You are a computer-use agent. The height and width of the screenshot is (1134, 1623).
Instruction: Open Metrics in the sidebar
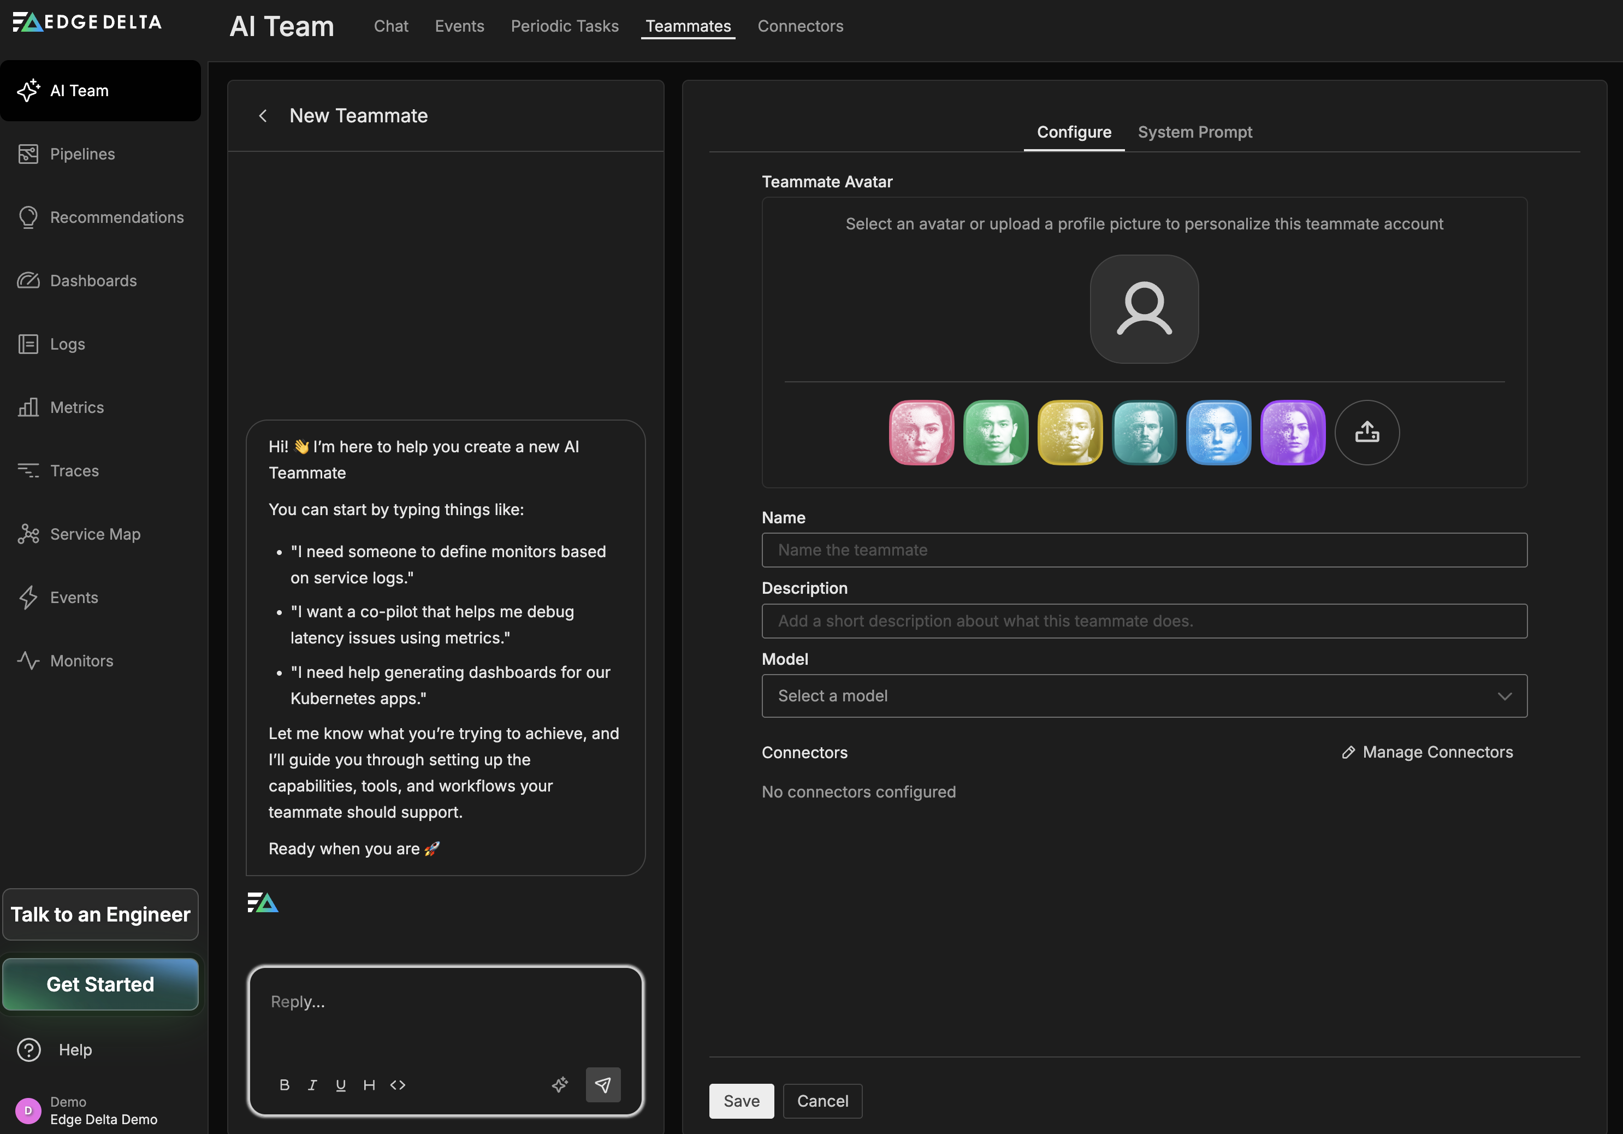click(x=76, y=407)
